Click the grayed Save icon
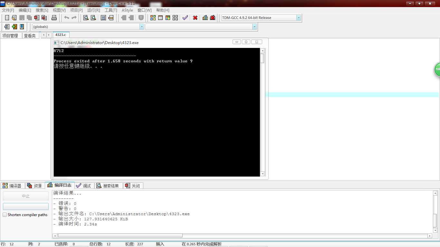This screenshot has height=247, width=440. 22,18
